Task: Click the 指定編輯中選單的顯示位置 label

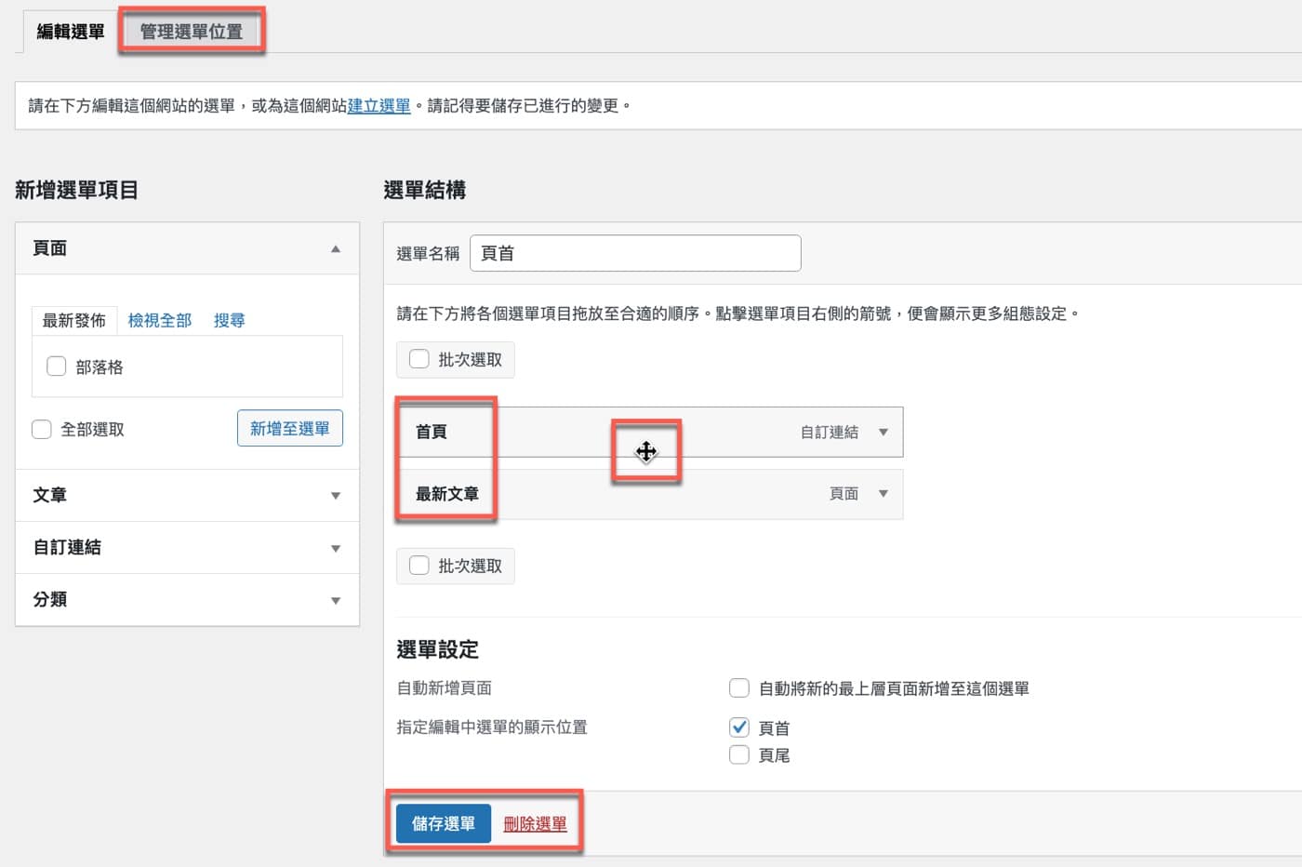Action: click(x=492, y=727)
